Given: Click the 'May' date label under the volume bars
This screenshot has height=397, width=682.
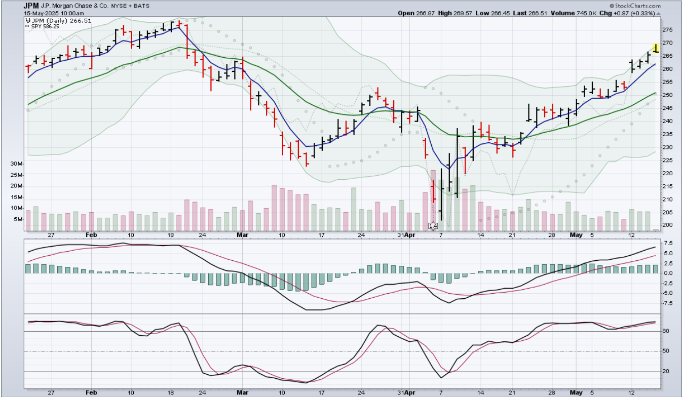Looking at the screenshot, I should [576, 235].
